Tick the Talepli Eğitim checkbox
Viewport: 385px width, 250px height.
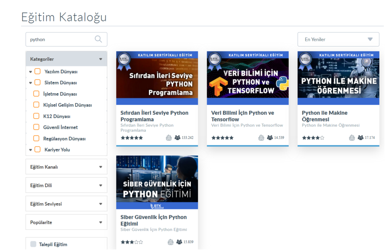[33, 244]
